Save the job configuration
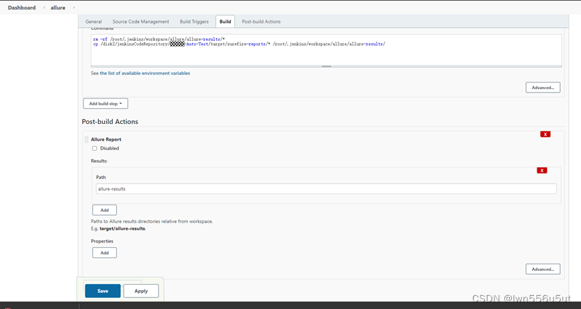This screenshot has width=581, height=309. pos(103,291)
